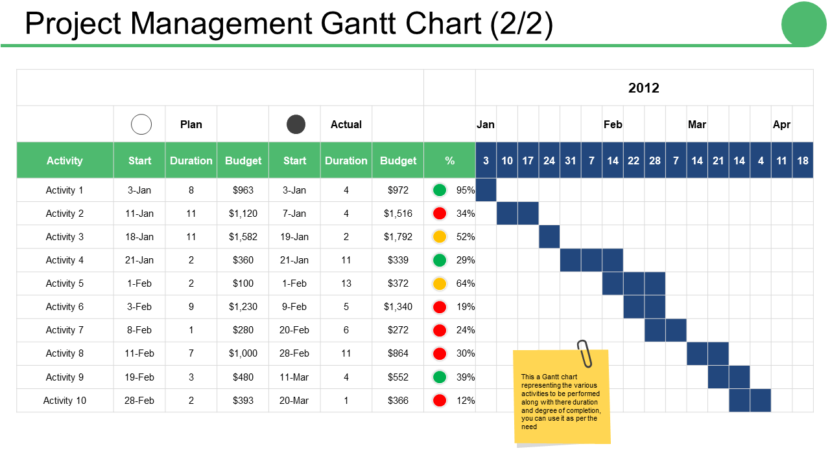Click the paperclip on the sticky note
This screenshot has width=830, height=466.
(x=585, y=353)
